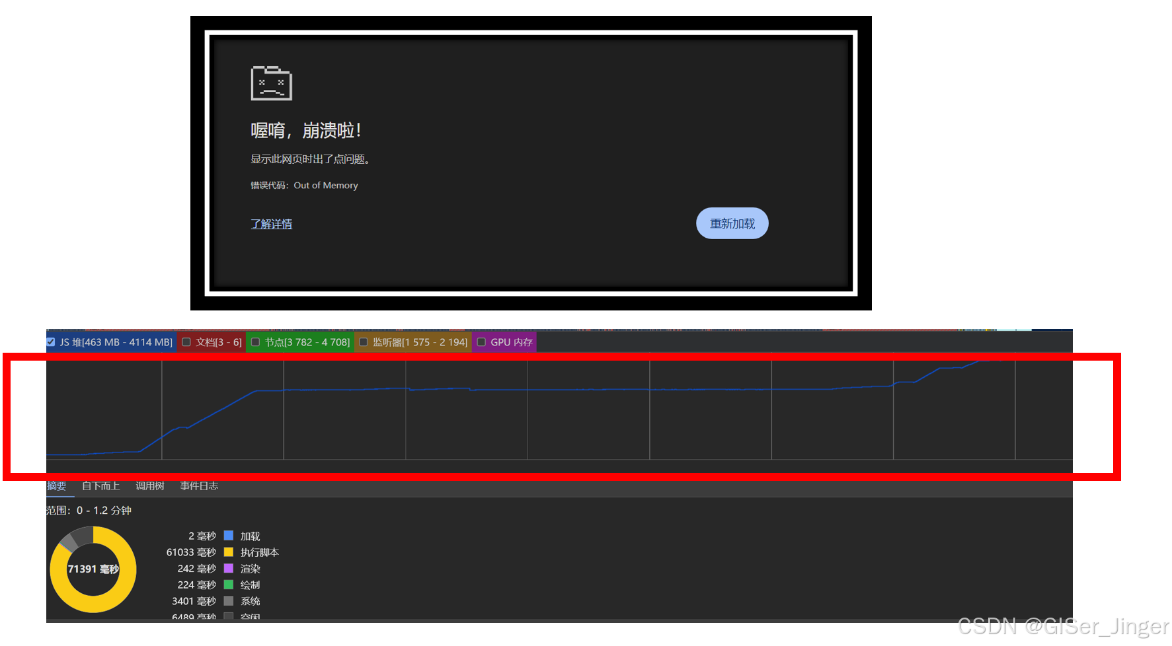Enable the GPU 内存 counter checkbox
The height and width of the screenshot is (646, 1172).
(481, 341)
